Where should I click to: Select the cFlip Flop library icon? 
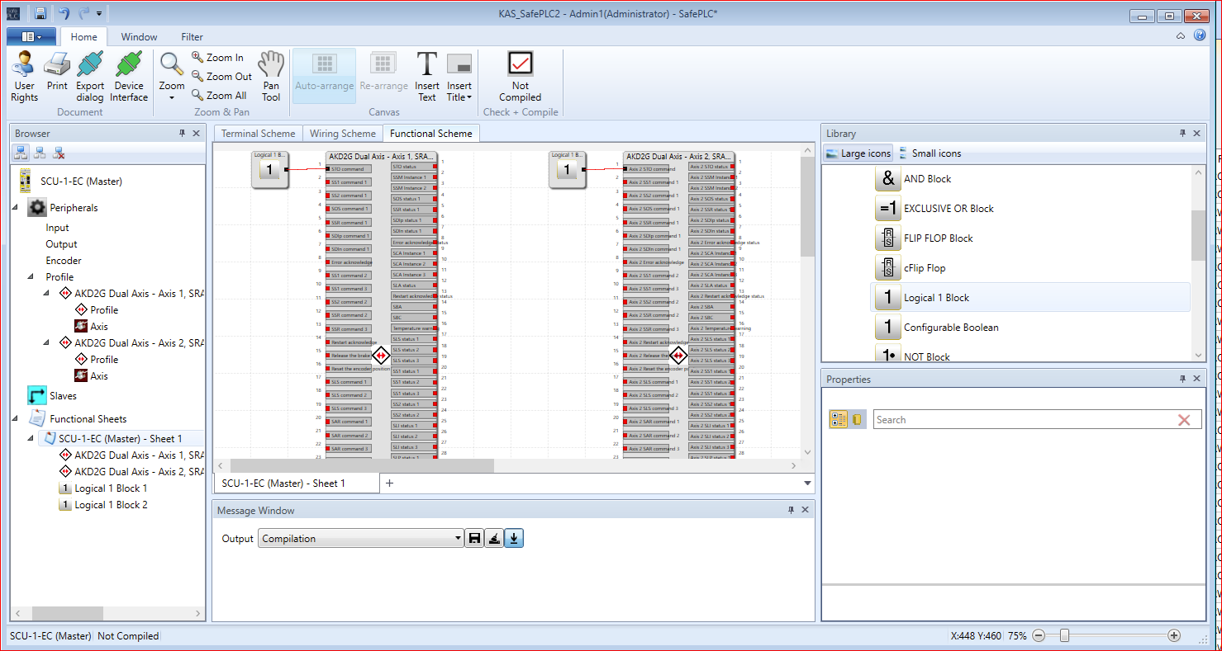point(887,268)
